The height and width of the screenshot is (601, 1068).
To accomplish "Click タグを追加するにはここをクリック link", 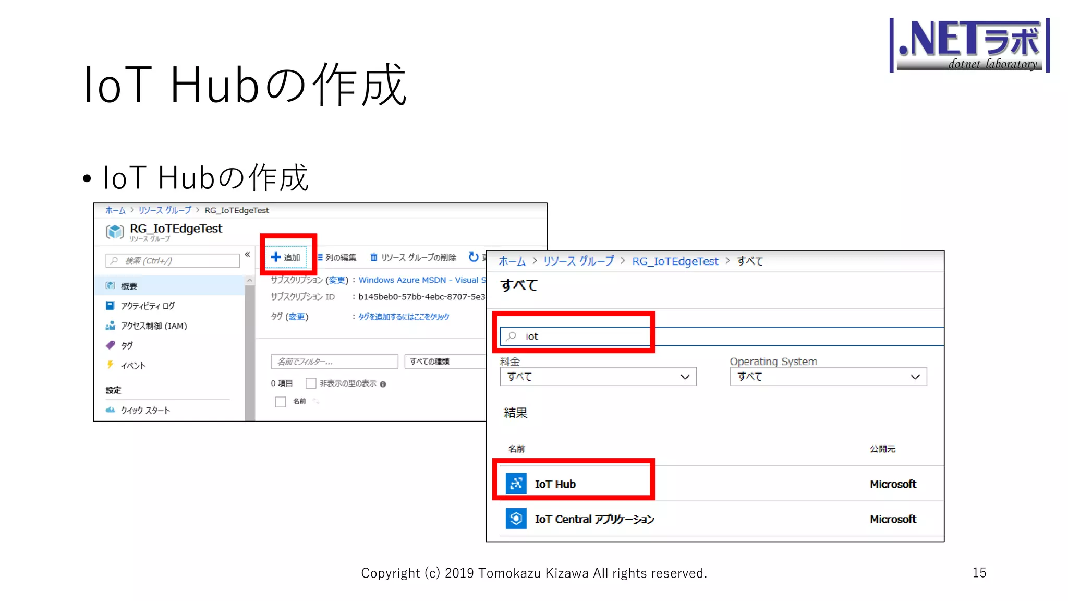I will 404,317.
